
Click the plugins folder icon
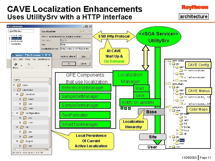22,141
